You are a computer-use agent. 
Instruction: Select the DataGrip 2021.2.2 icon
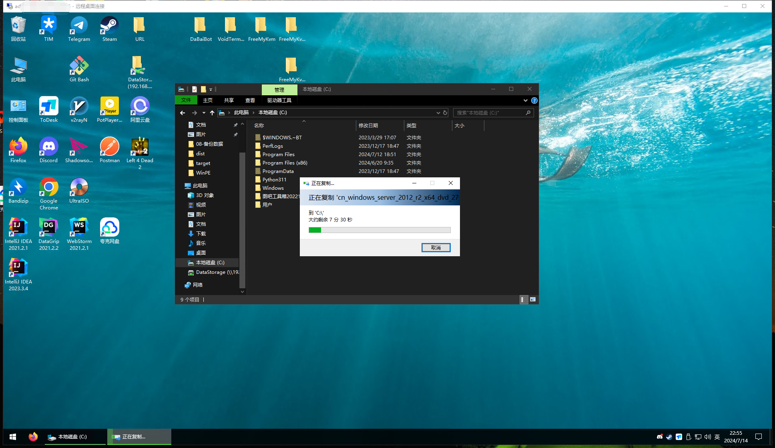[x=48, y=234]
